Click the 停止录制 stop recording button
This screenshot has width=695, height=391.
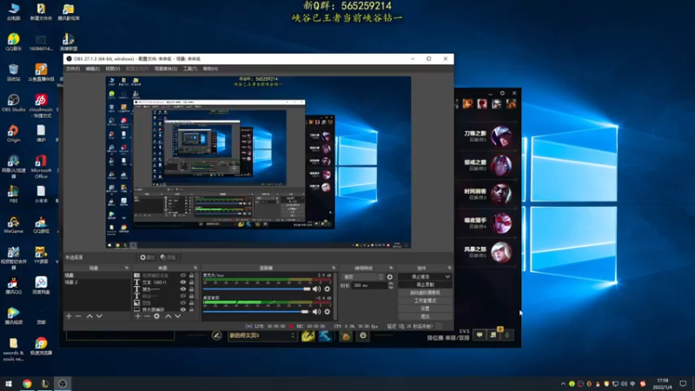point(425,285)
